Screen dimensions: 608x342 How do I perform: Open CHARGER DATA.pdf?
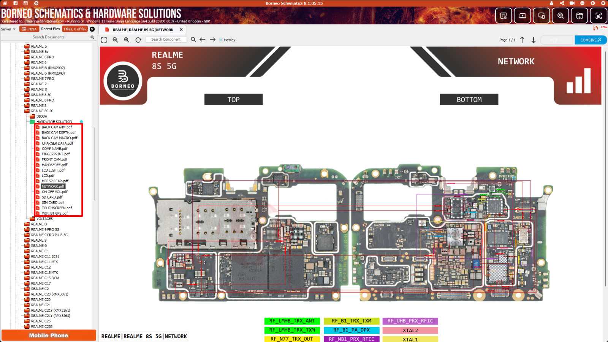(57, 143)
